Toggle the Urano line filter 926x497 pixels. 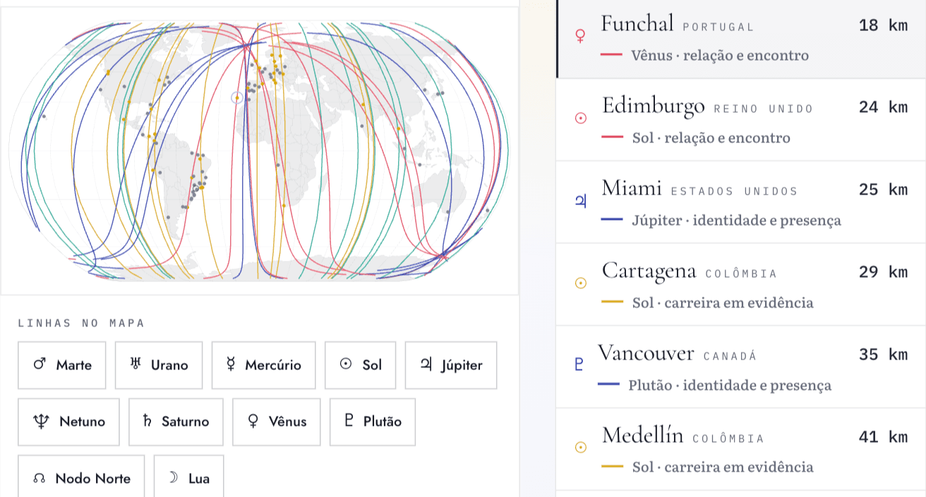point(159,365)
